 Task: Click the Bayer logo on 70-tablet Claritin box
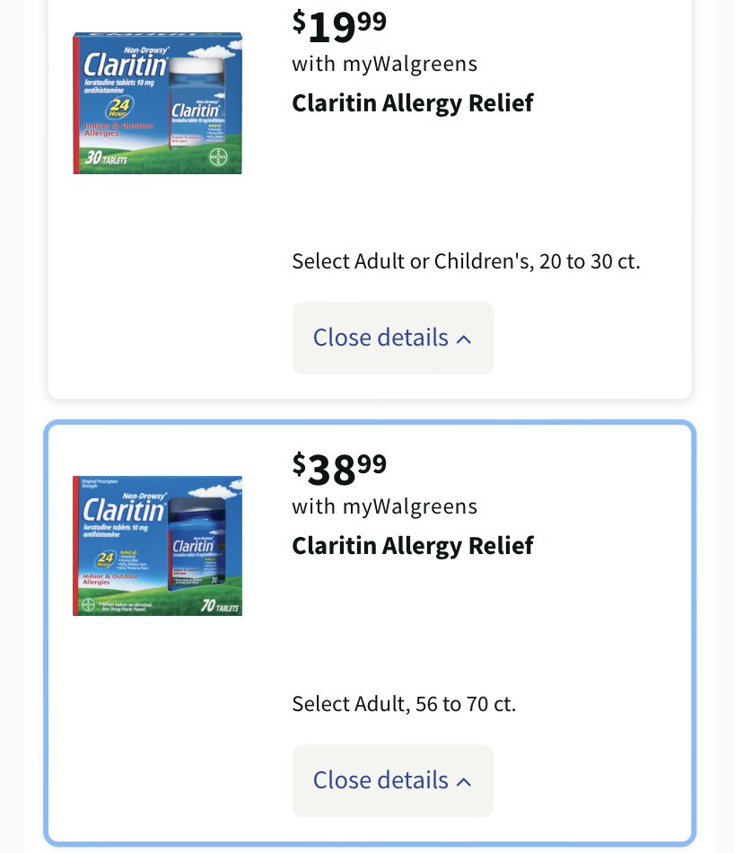click(x=88, y=604)
